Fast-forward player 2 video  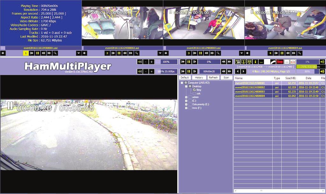point(131,53)
